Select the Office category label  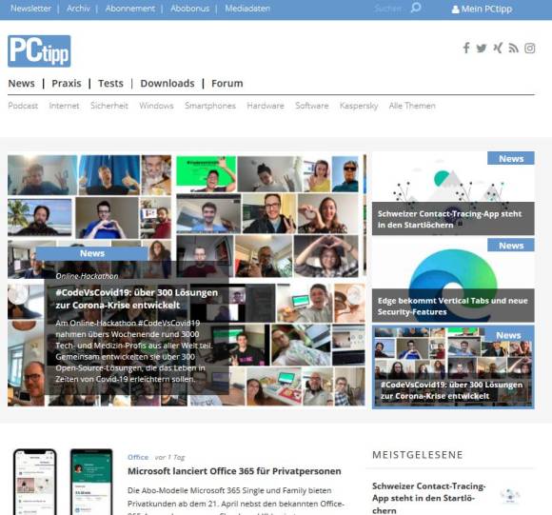pos(138,457)
